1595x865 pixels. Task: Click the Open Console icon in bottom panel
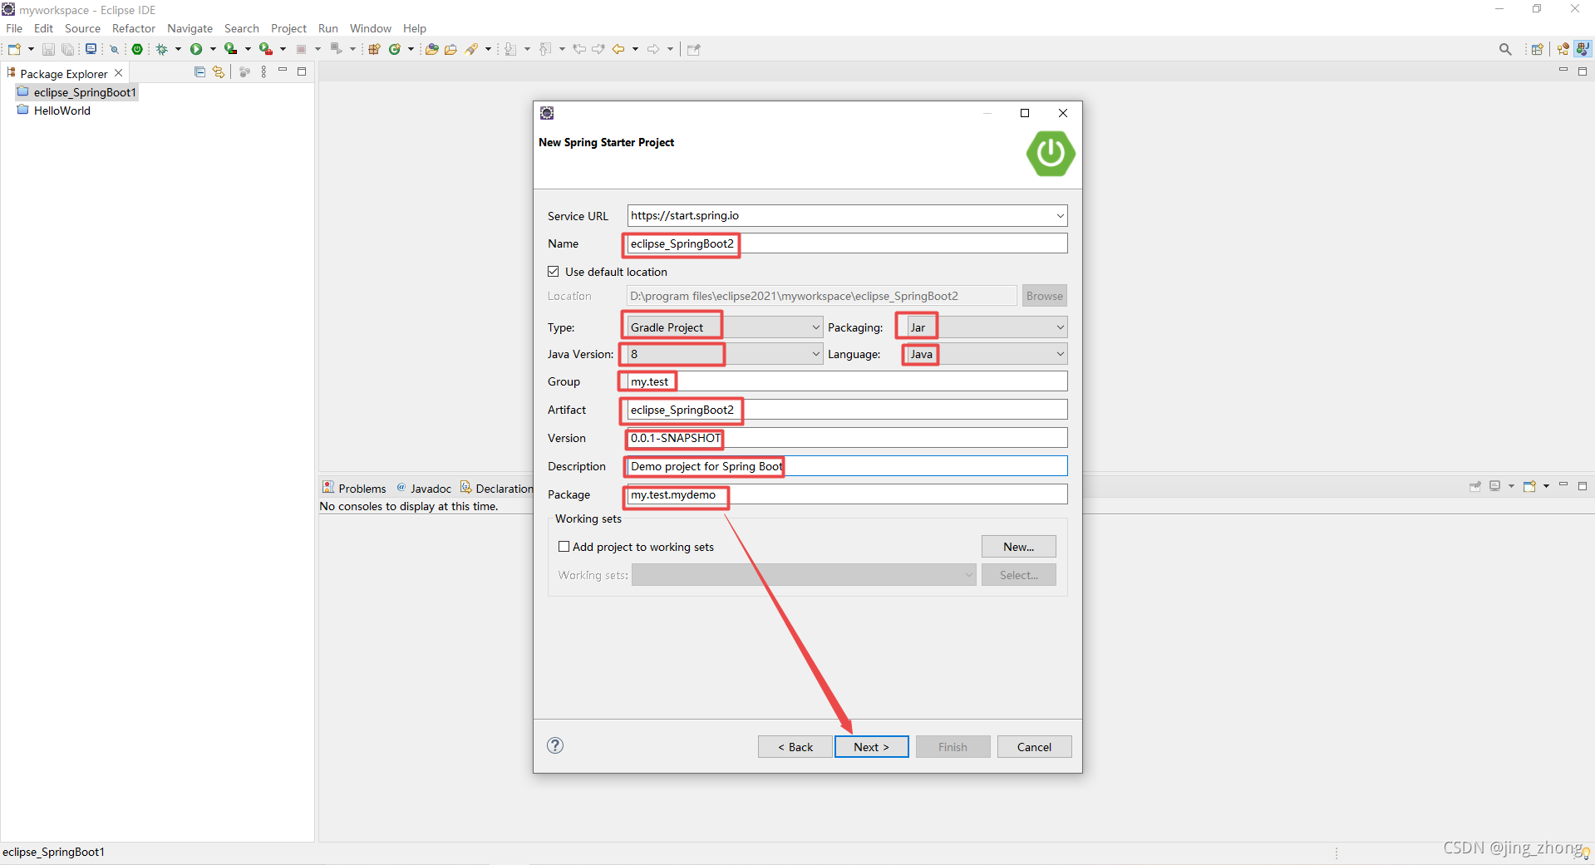[1529, 486]
